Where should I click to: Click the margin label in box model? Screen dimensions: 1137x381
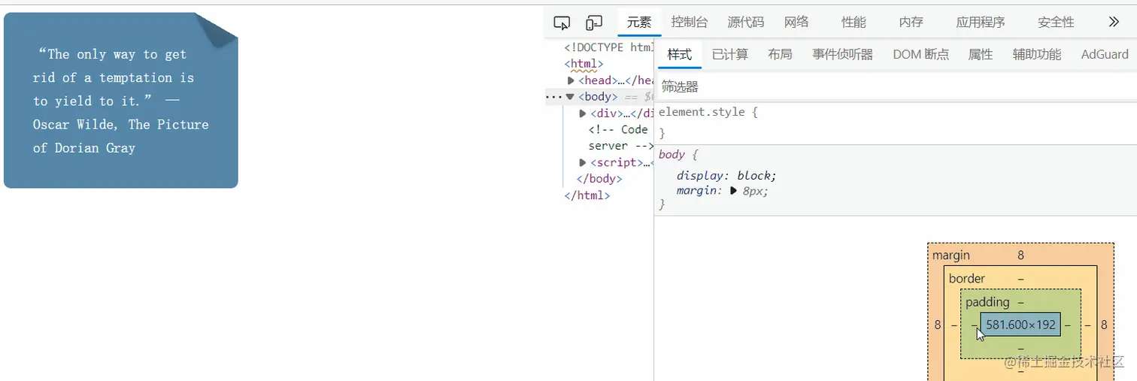(951, 256)
